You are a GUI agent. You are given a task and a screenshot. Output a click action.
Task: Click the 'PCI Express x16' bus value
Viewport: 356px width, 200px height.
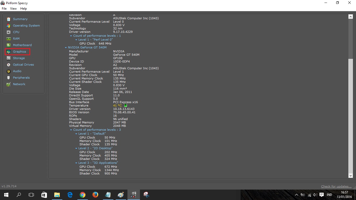click(x=125, y=102)
